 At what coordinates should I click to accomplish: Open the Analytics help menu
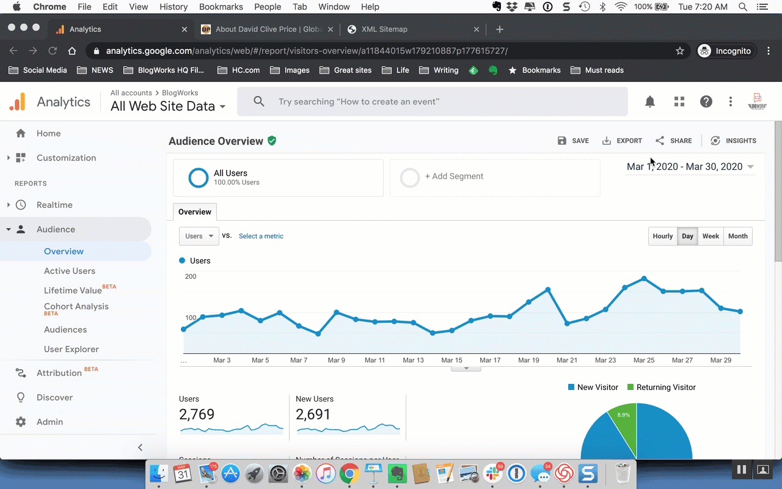(x=706, y=101)
